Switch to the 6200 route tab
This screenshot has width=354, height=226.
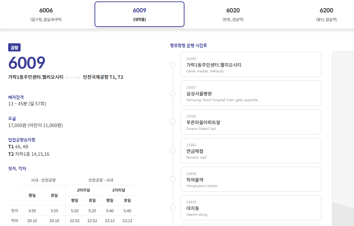(x=327, y=14)
